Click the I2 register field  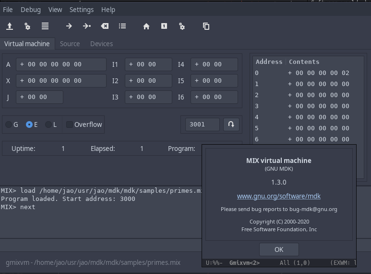pos(148,81)
